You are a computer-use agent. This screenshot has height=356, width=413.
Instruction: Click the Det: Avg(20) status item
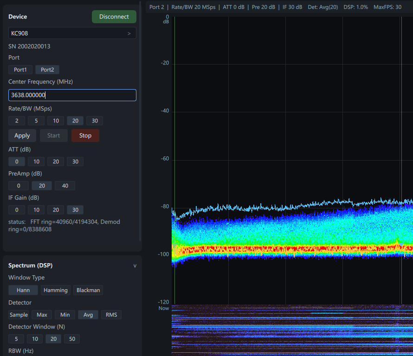click(323, 7)
